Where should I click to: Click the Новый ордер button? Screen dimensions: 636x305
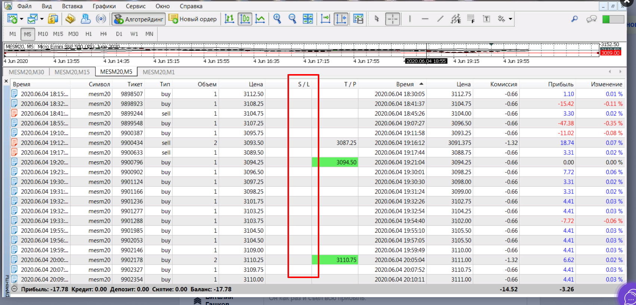(x=193, y=19)
